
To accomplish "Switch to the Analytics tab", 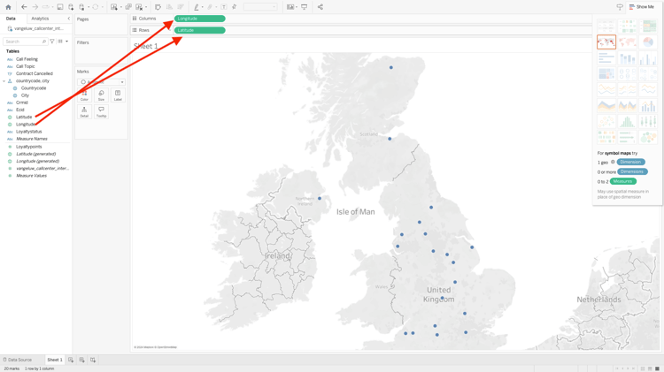I will 40,19.
